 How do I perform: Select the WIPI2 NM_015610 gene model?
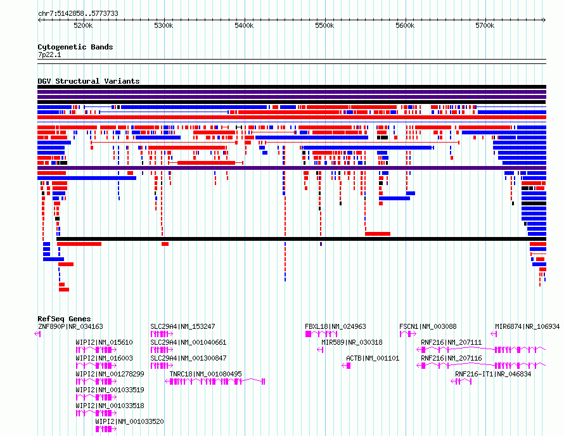[x=96, y=350]
